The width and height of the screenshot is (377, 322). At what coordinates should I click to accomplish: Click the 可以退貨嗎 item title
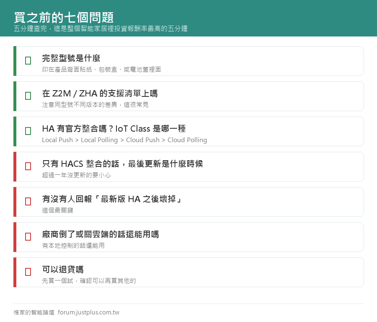63,269
